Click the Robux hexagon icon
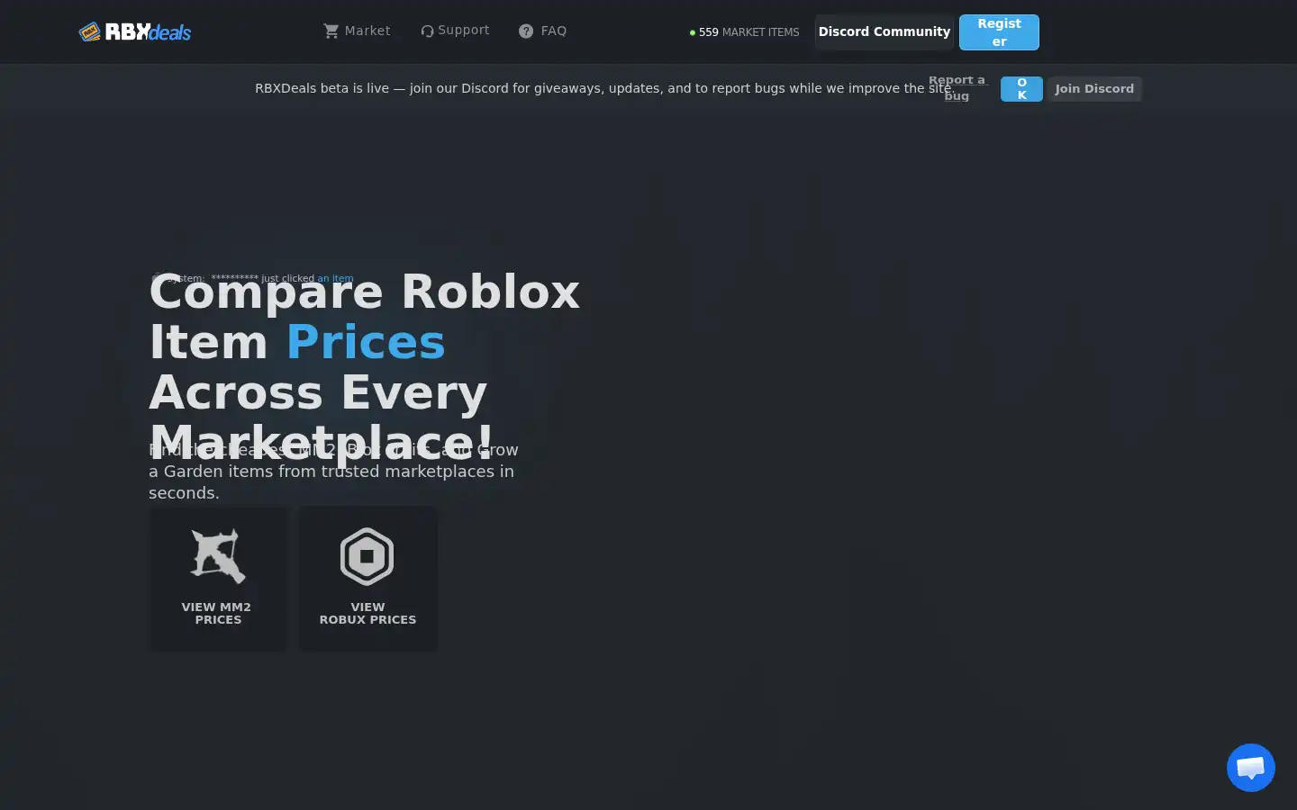 pyautogui.click(x=367, y=556)
